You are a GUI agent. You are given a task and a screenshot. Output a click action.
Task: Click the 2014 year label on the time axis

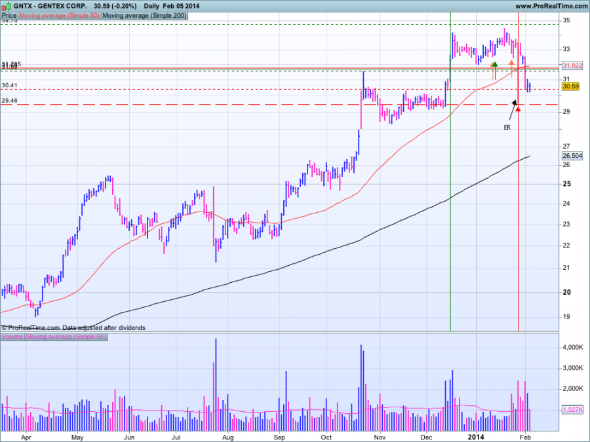476,437
